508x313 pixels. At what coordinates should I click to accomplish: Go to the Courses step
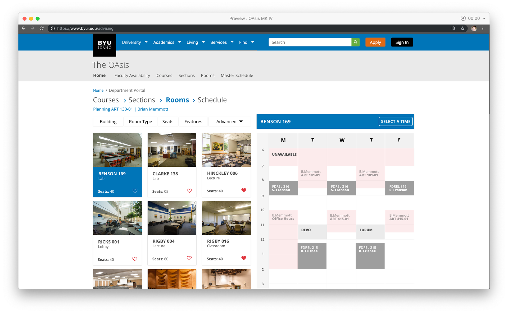pos(106,100)
